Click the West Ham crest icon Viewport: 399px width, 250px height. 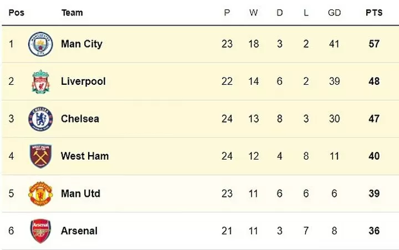pyautogui.click(x=40, y=156)
